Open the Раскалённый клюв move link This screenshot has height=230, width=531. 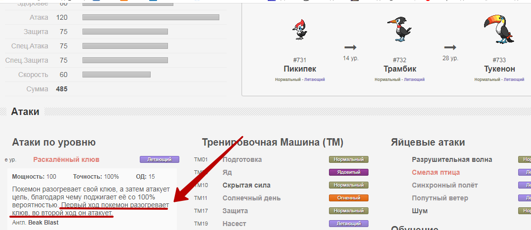66,159
